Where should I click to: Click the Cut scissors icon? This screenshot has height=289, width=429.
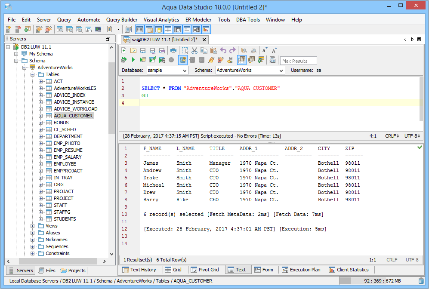[x=194, y=50]
